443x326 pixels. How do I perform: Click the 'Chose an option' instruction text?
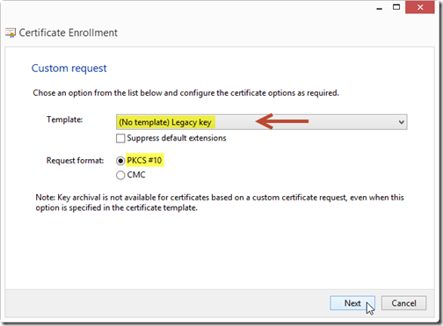(185, 93)
